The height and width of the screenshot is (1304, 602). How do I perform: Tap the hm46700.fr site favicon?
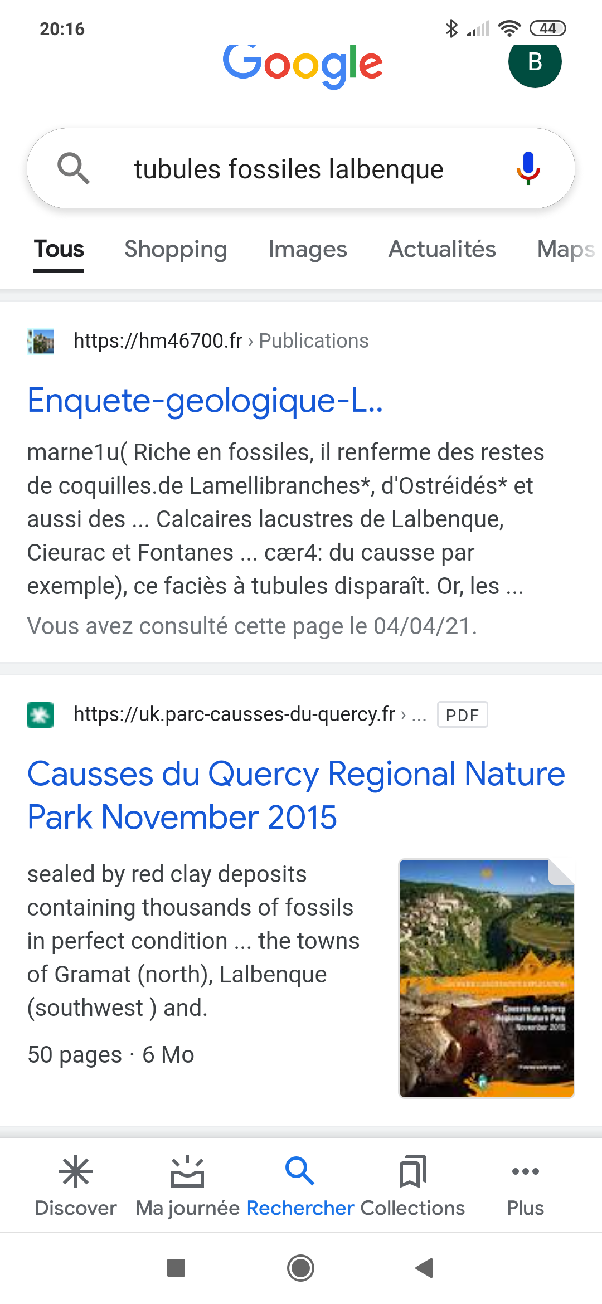click(40, 341)
